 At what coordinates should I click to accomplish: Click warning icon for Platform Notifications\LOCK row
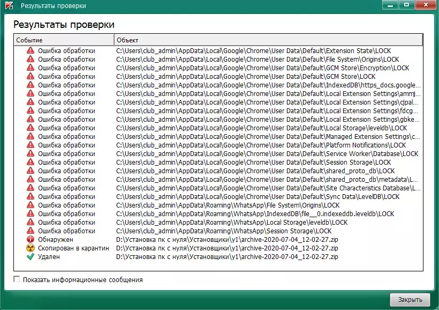coord(31,145)
